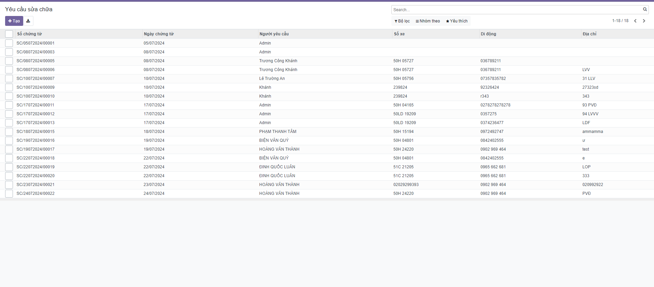Sort by Số chứng từ column header
This screenshot has width=654, height=287.
coord(30,34)
